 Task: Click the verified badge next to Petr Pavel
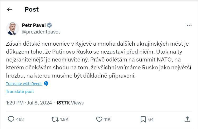49,25
